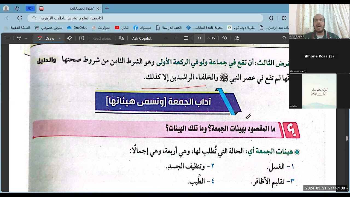Rotate the PDF page
This screenshot has width=350, height=197.
click(224, 38)
